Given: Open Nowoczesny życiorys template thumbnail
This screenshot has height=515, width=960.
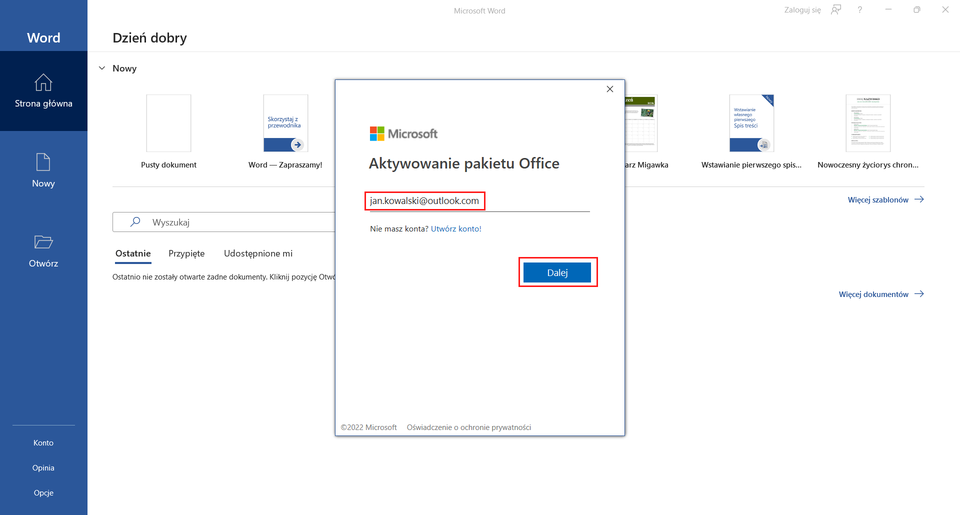Looking at the screenshot, I should click(x=868, y=123).
